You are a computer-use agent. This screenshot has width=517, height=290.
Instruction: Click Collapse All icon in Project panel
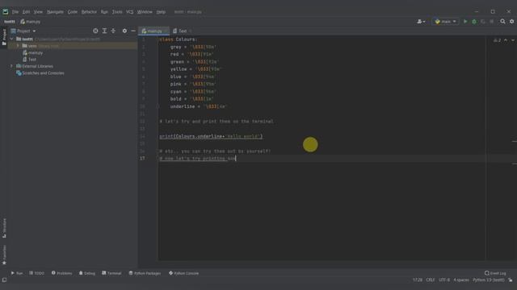[113, 31]
